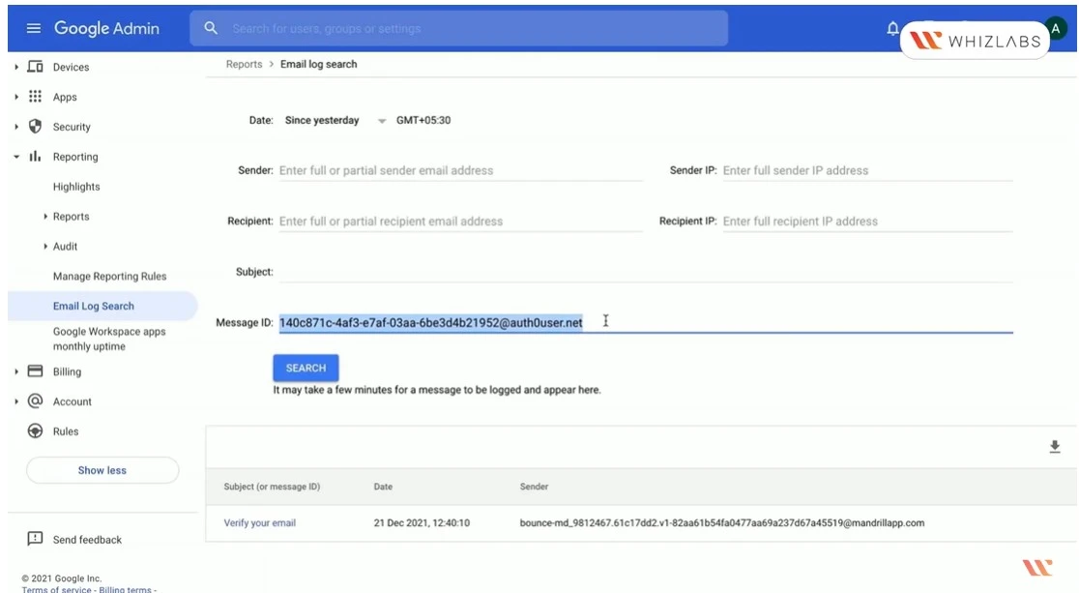Screen dimensions: 1079x593
Task: Open the hamburger main menu
Action: (33, 28)
